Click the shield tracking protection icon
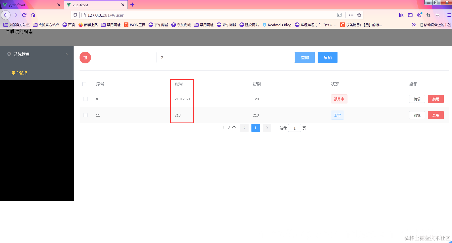Image resolution: width=452 pixels, height=243 pixels. tap(75, 15)
